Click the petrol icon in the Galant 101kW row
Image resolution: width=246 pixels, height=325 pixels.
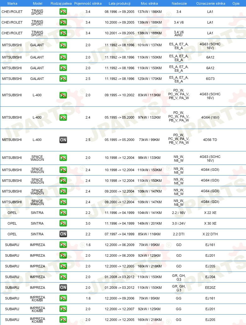coord(63,45)
